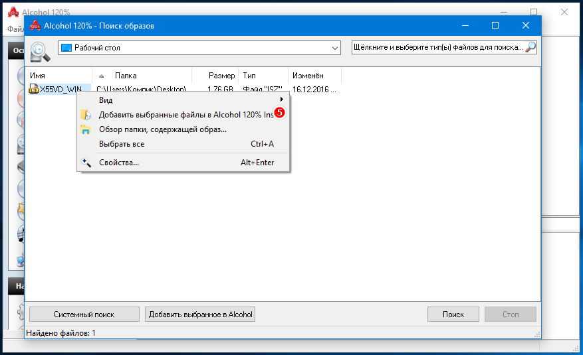Image resolution: width=583 pixels, height=355 pixels.
Task: Click the Системный поиск button
Action: click(84, 315)
